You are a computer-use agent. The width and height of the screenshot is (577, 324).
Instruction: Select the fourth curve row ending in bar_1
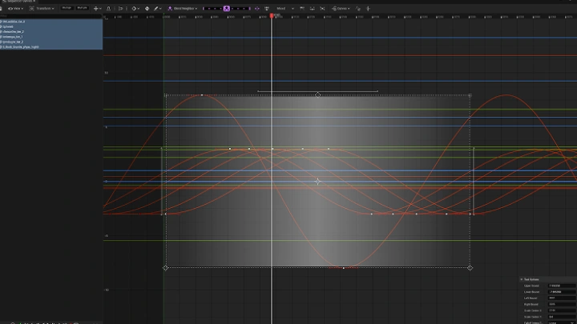51,37
